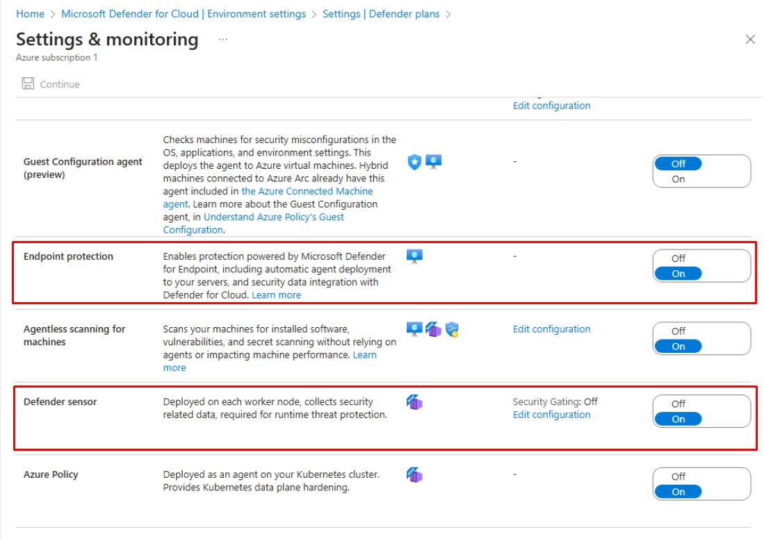Open the ellipsis more options menu
Image resolution: width=764 pixels, height=539 pixels.
pos(222,40)
